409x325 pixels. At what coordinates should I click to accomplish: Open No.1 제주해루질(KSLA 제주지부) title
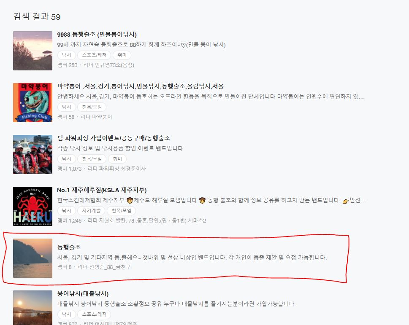102,190
